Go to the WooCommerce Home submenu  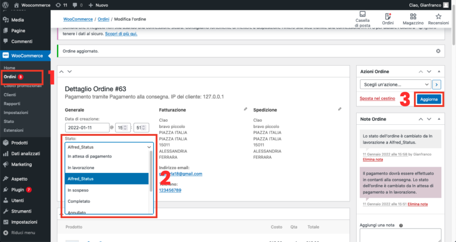coord(9,68)
